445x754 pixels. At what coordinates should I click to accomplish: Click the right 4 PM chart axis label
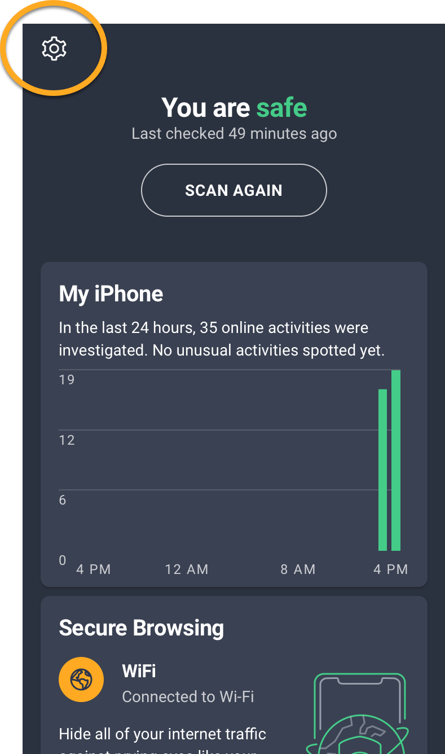tap(391, 569)
